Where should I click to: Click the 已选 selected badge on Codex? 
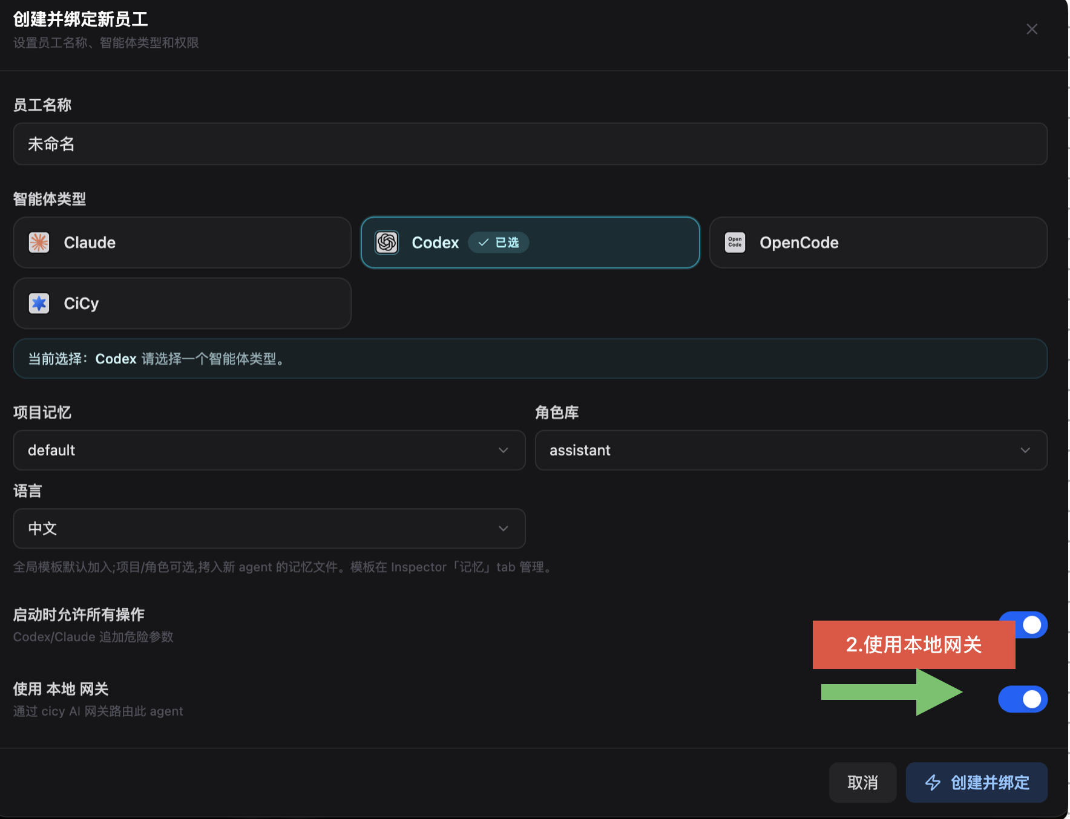[x=499, y=243]
